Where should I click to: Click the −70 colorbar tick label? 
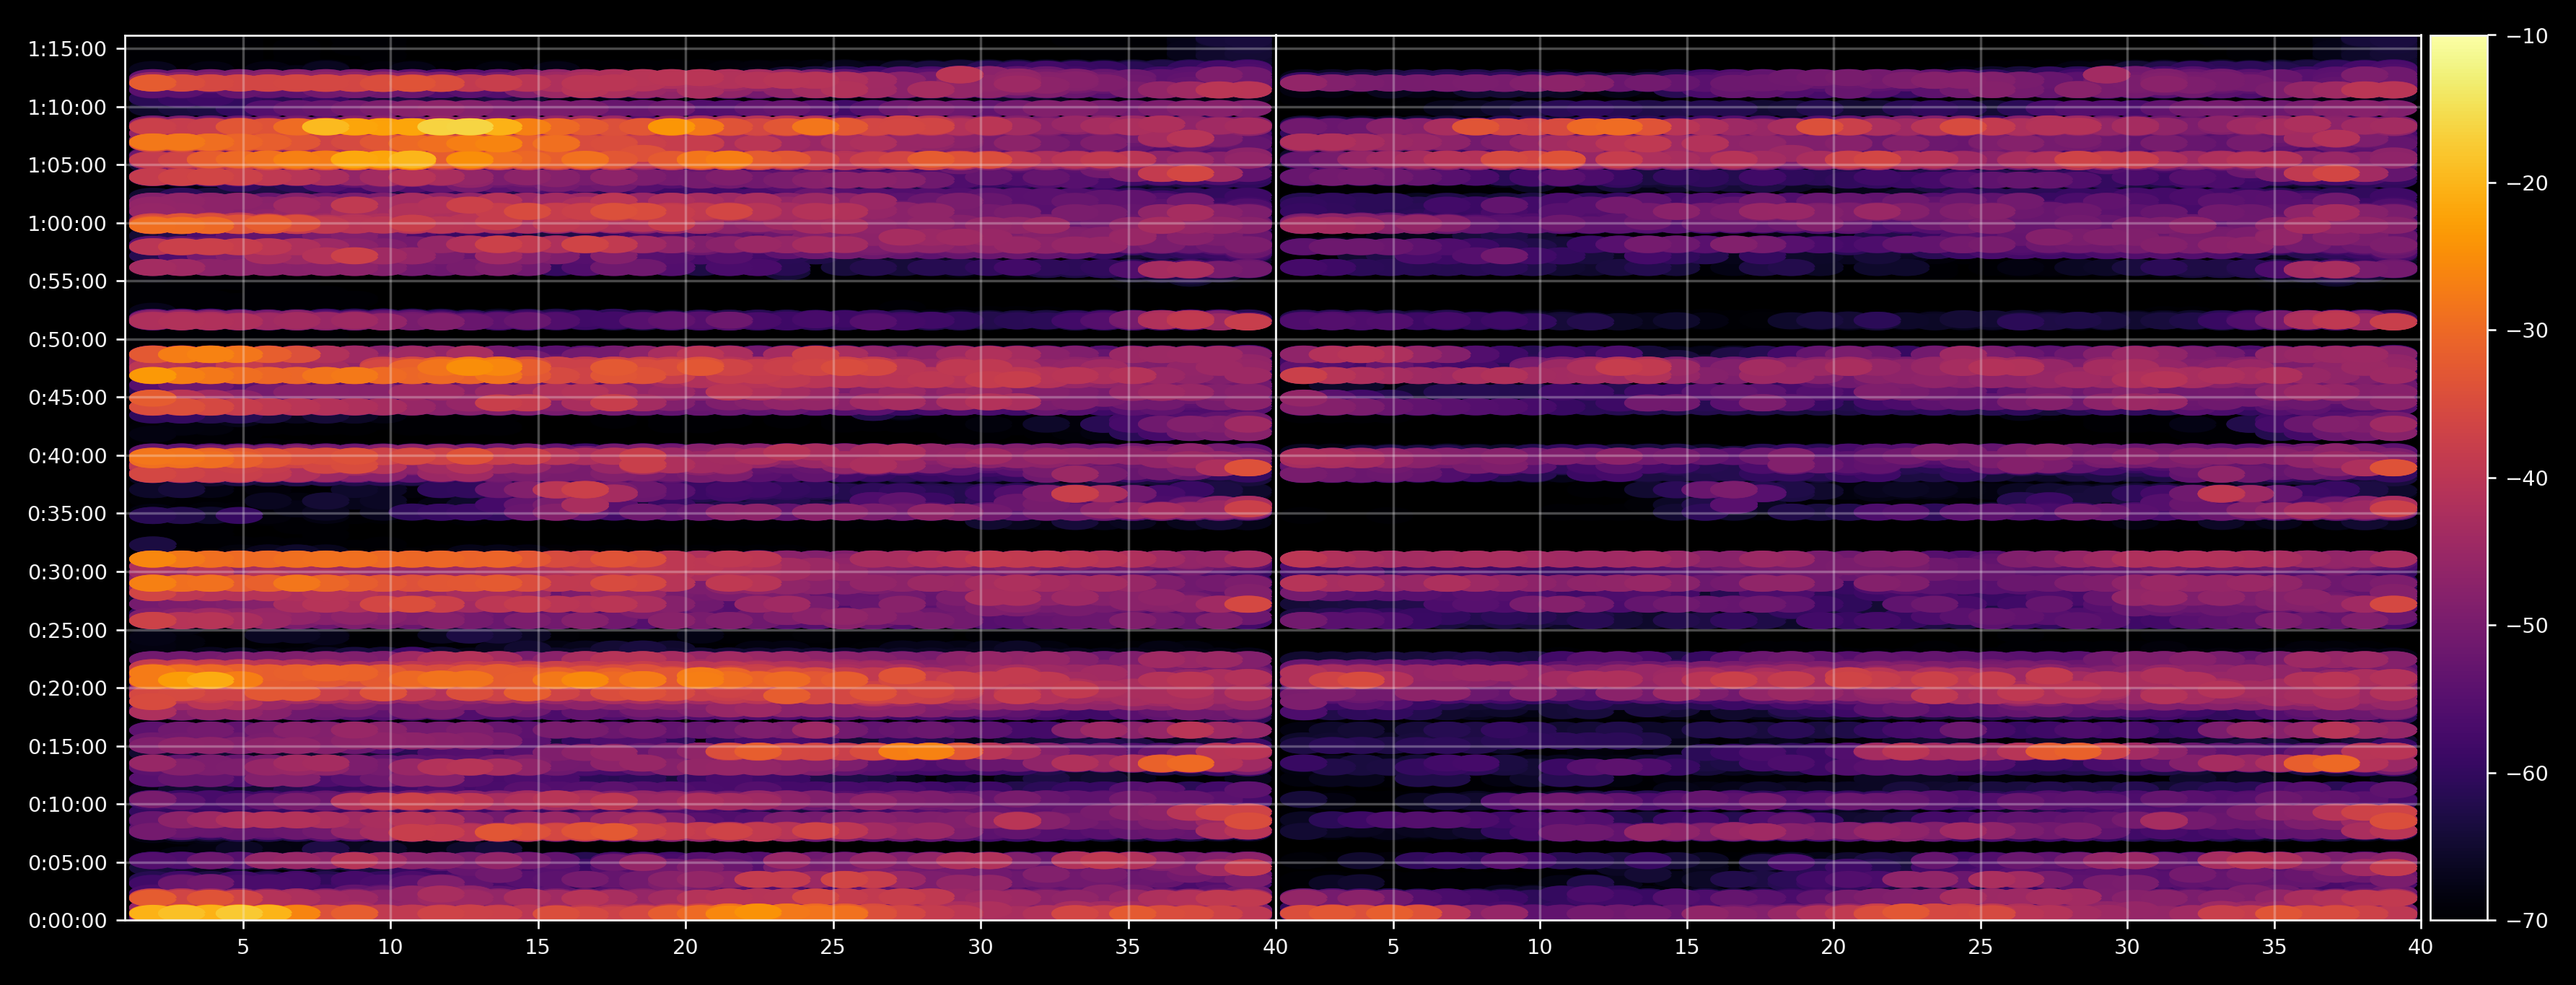[2528, 920]
